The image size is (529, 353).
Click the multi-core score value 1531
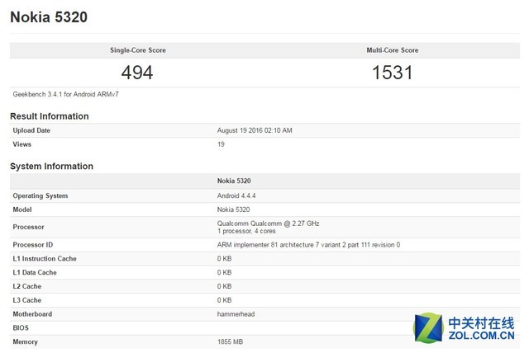coord(392,73)
